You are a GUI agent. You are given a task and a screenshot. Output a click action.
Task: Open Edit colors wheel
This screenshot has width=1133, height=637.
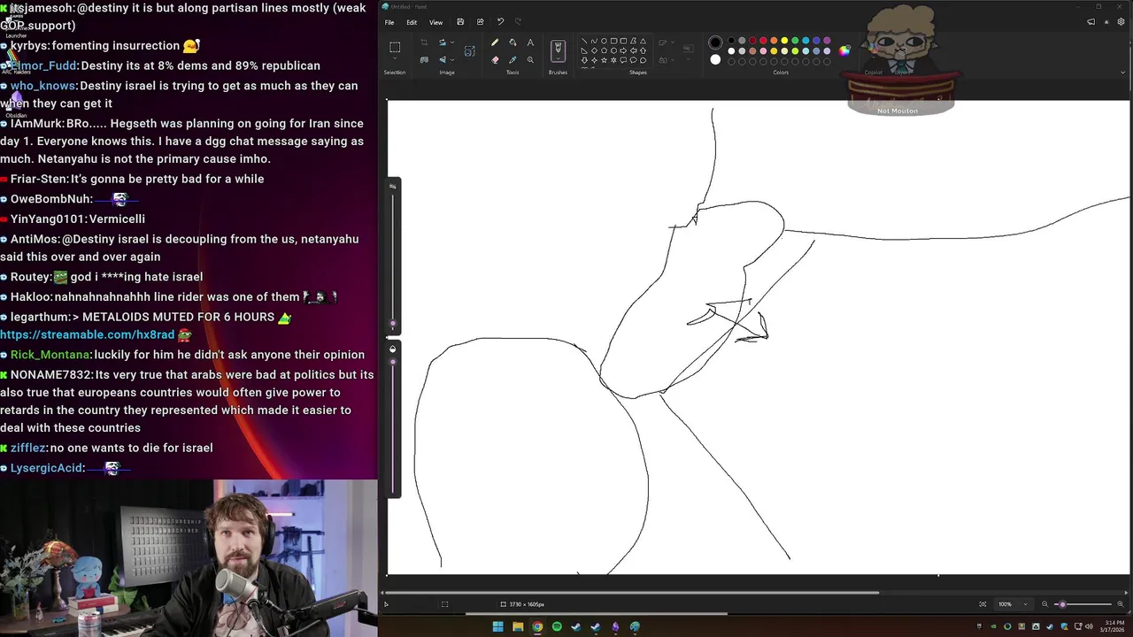tap(844, 50)
